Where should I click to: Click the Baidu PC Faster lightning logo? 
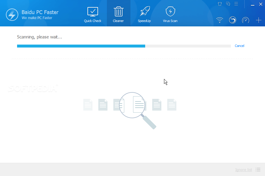pos(12,15)
